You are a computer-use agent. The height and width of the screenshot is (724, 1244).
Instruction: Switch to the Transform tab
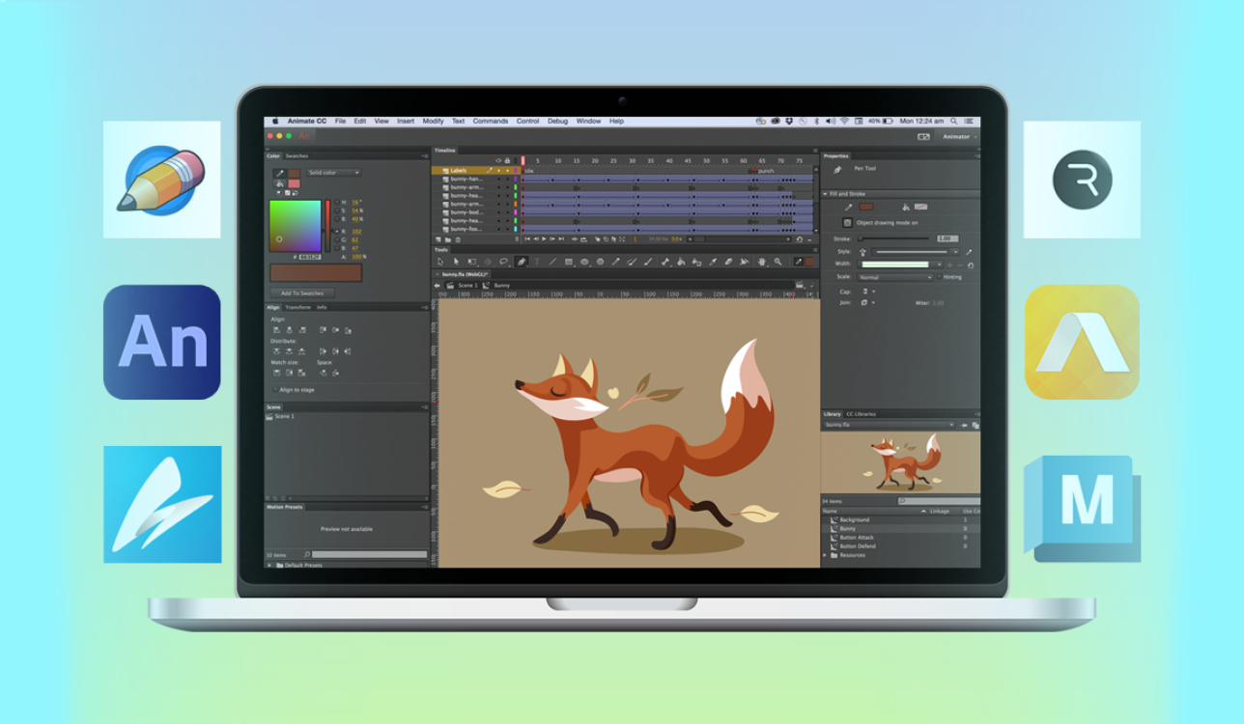(x=298, y=307)
